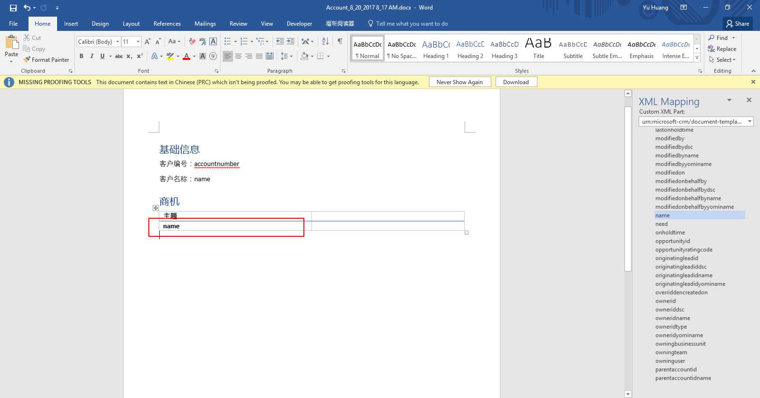Image resolution: width=760 pixels, height=398 pixels.
Task: Increase font size with grow font icon
Action: coord(147,41)
